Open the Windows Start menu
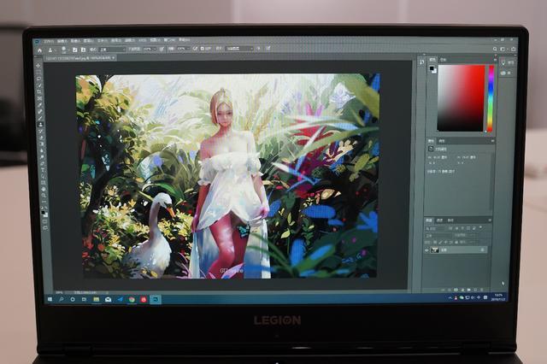This screenshot has height=364, width=547. click(50, 299)
